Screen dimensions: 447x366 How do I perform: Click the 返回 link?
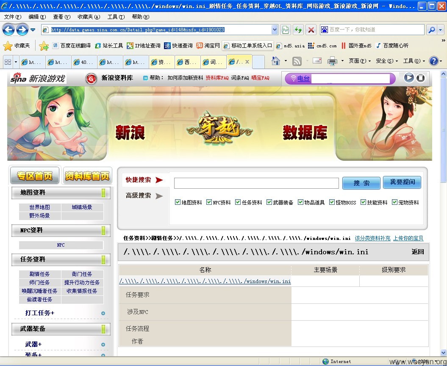(x=418, y=252)
